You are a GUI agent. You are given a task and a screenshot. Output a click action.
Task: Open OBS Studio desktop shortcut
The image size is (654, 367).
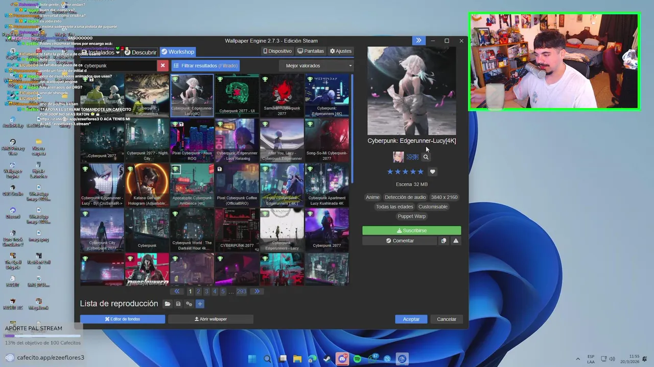pos(13,190)
